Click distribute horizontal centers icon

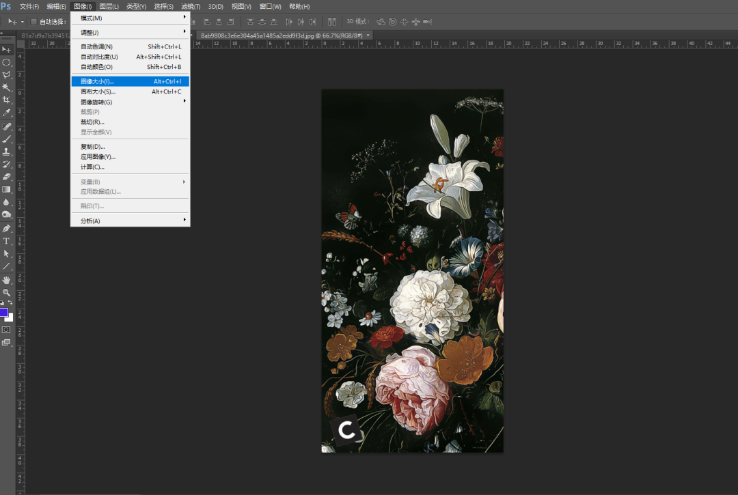click(x=301, y=22)
